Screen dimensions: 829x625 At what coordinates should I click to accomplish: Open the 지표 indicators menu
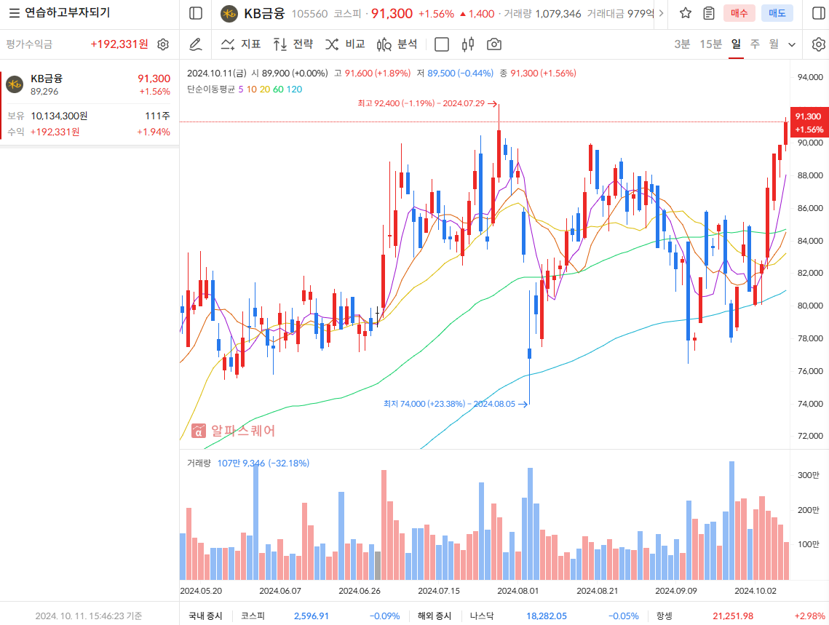[241, 44]
